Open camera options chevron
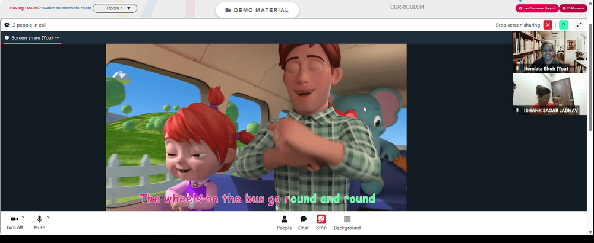This screenshot has height=243, width=594. point(23,217)
